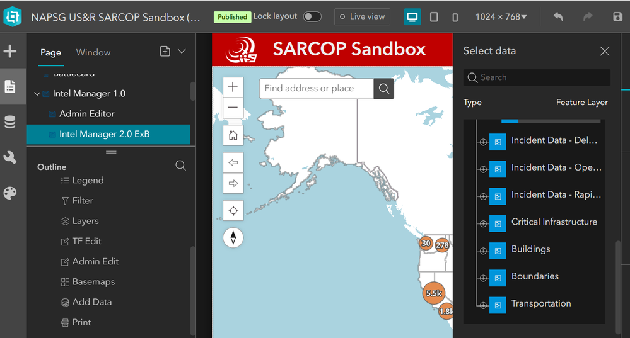Choose the Boundaries layer
Screen dimensions: 630x338
(x=535, y=276)
